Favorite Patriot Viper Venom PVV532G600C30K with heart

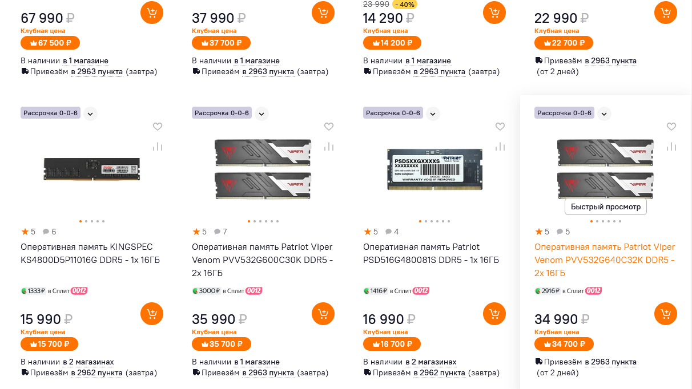tap(329, 127)
